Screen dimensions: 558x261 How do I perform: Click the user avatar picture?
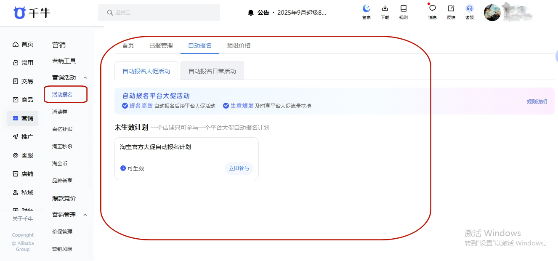(x=492, y=13)
